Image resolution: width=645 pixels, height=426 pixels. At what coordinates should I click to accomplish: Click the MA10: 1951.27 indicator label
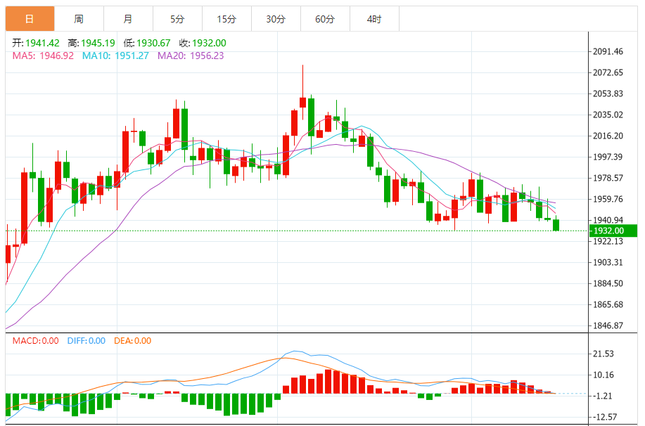[x=115, y=56]
